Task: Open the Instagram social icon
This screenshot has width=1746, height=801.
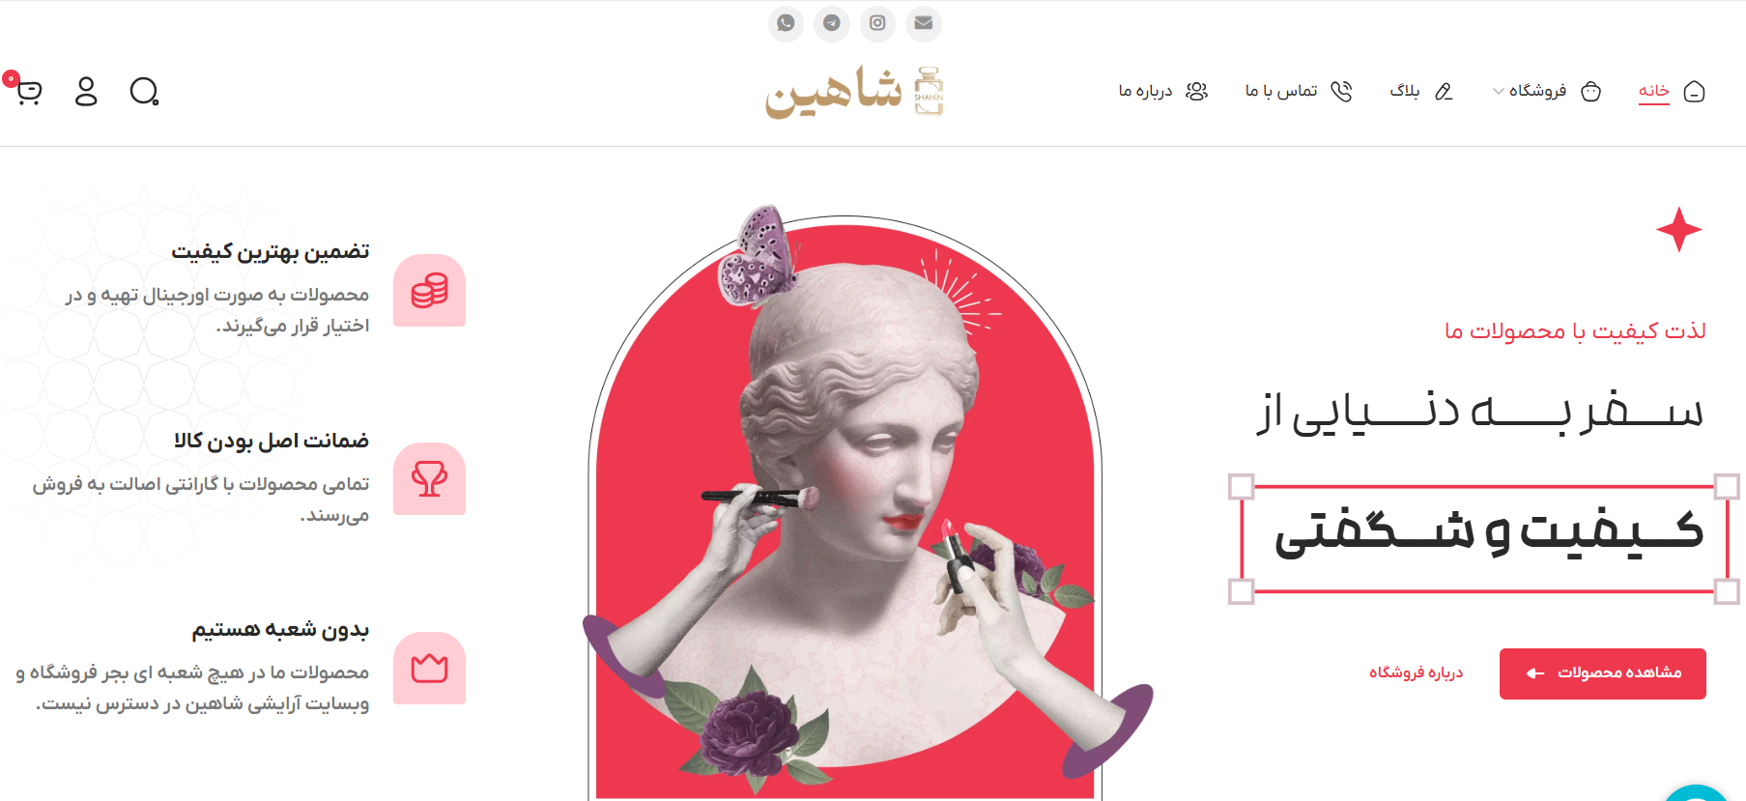Action: pyautogui.click(x=877, y=23)
